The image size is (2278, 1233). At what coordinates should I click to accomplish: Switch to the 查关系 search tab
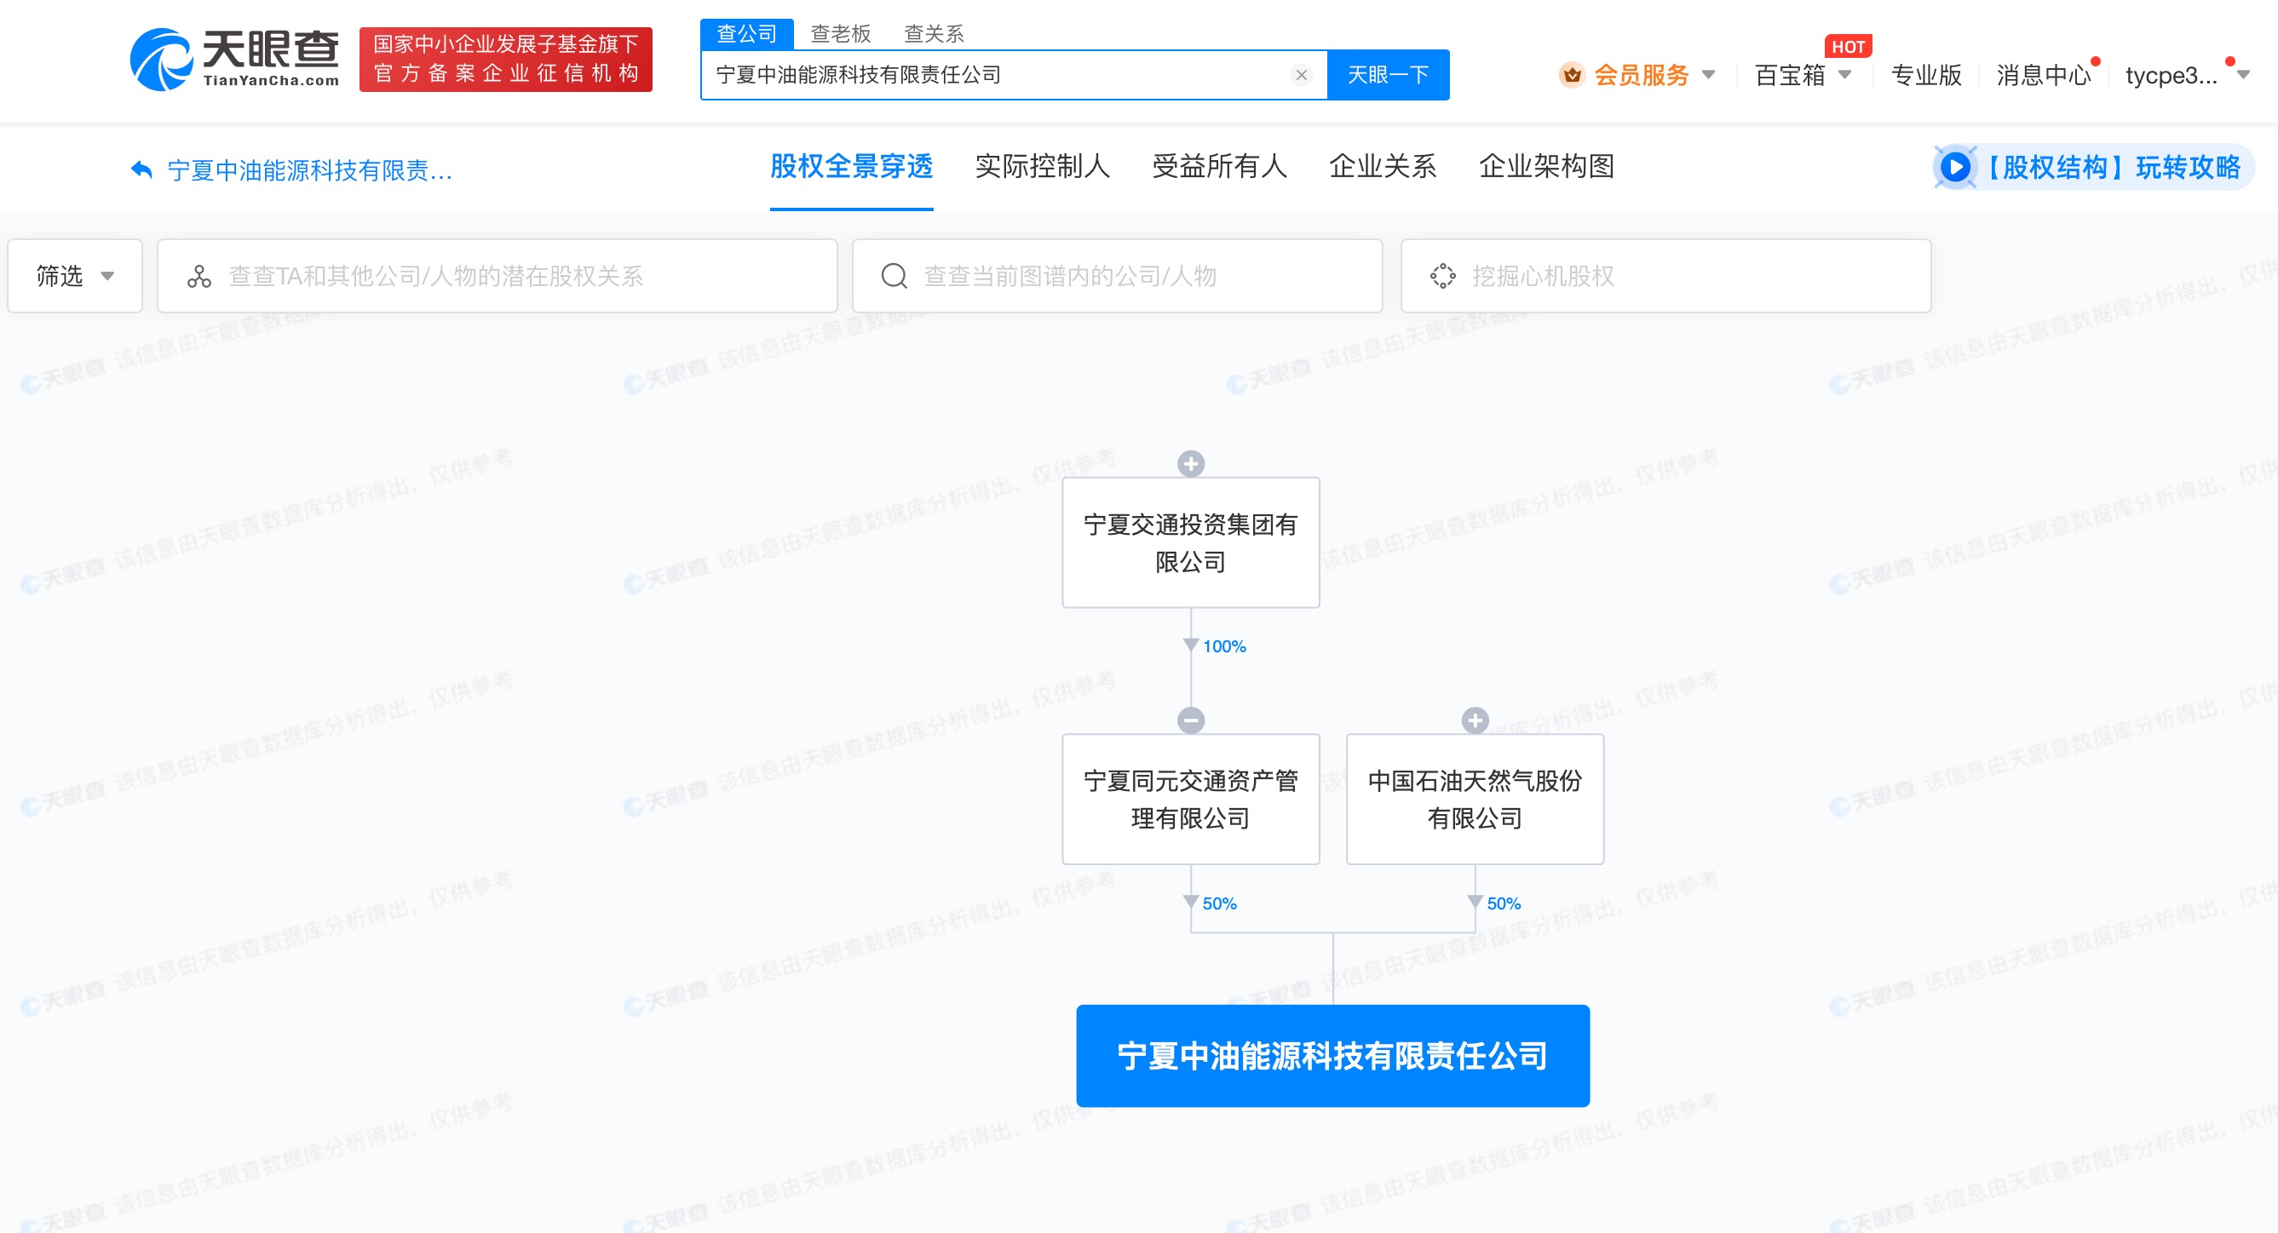point(934,33)
